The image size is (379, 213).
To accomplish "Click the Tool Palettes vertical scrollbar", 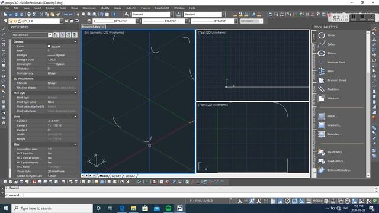I will tap(368, 104).
